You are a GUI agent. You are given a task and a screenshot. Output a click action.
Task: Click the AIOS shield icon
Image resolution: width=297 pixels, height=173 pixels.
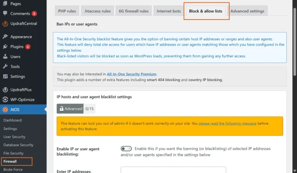pos(5,109)
